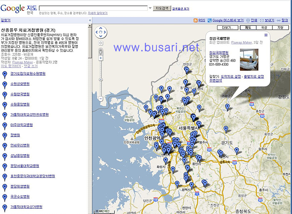Image resolution: width=292 pixels, height=214 pixels.
Task: Zoom out with the minus button
Action: pyautogui.click(x=101, y=98)
